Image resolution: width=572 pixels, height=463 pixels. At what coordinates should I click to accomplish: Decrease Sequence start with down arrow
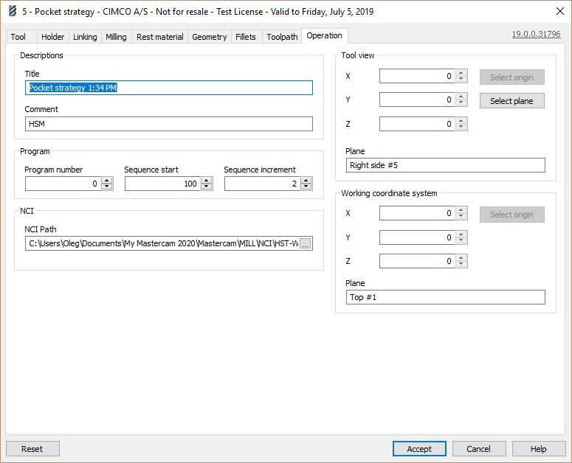click(x=207, y=187)
